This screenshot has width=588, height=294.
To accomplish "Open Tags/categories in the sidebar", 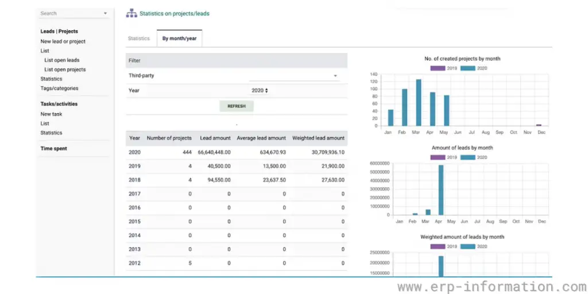I will click(x=59, y=88).
